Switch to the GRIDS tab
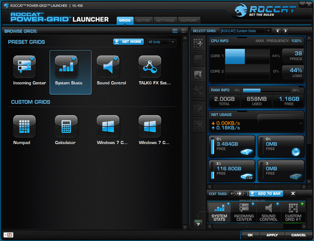 [x=125, y=20]
